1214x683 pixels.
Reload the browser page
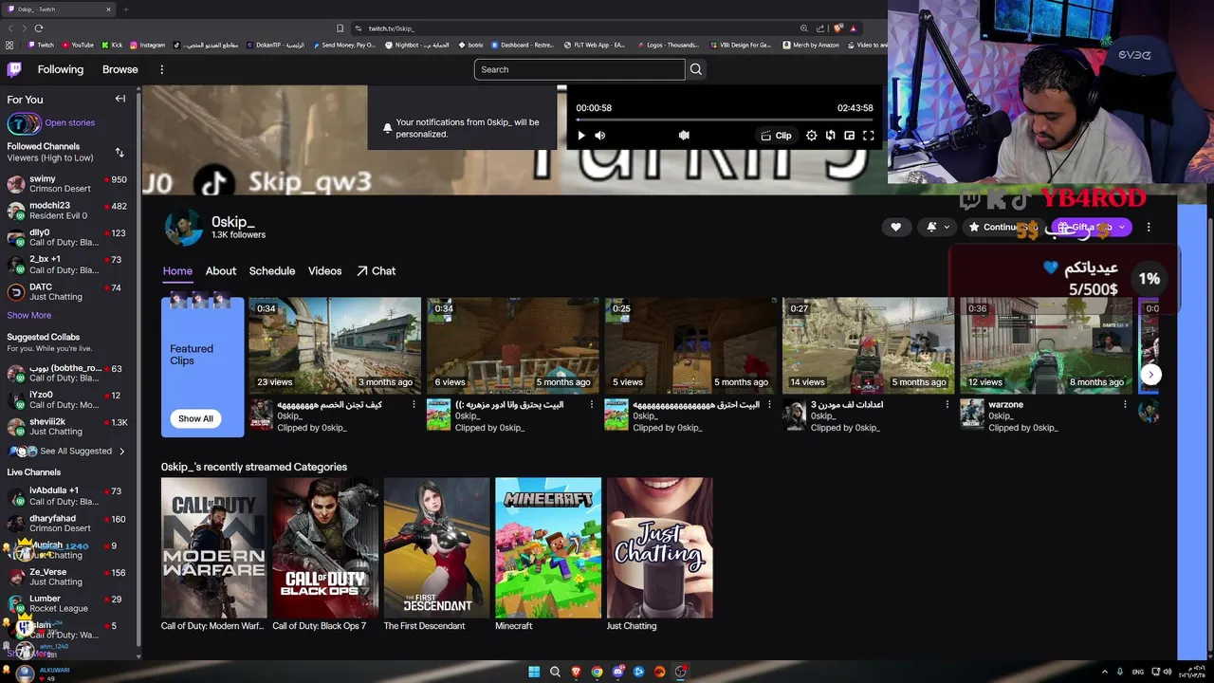tap(38, 28)
